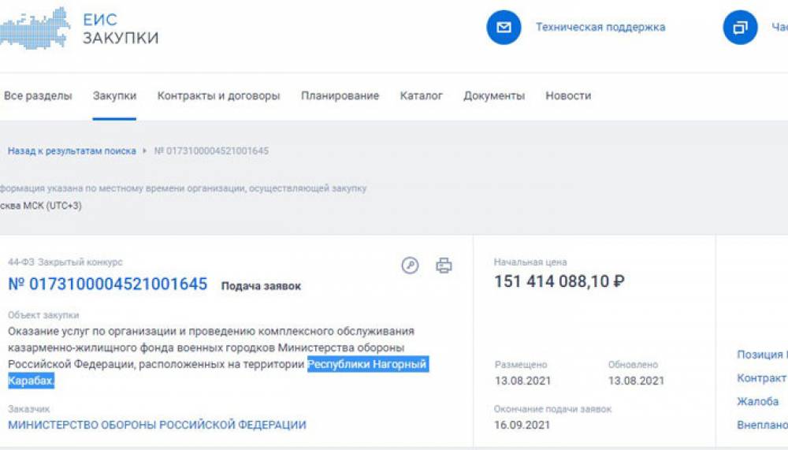Image resolution: width=788 pixels, height=450 pixels.
Task: Click the envelope icon for technical support
Action: point(504,28)
